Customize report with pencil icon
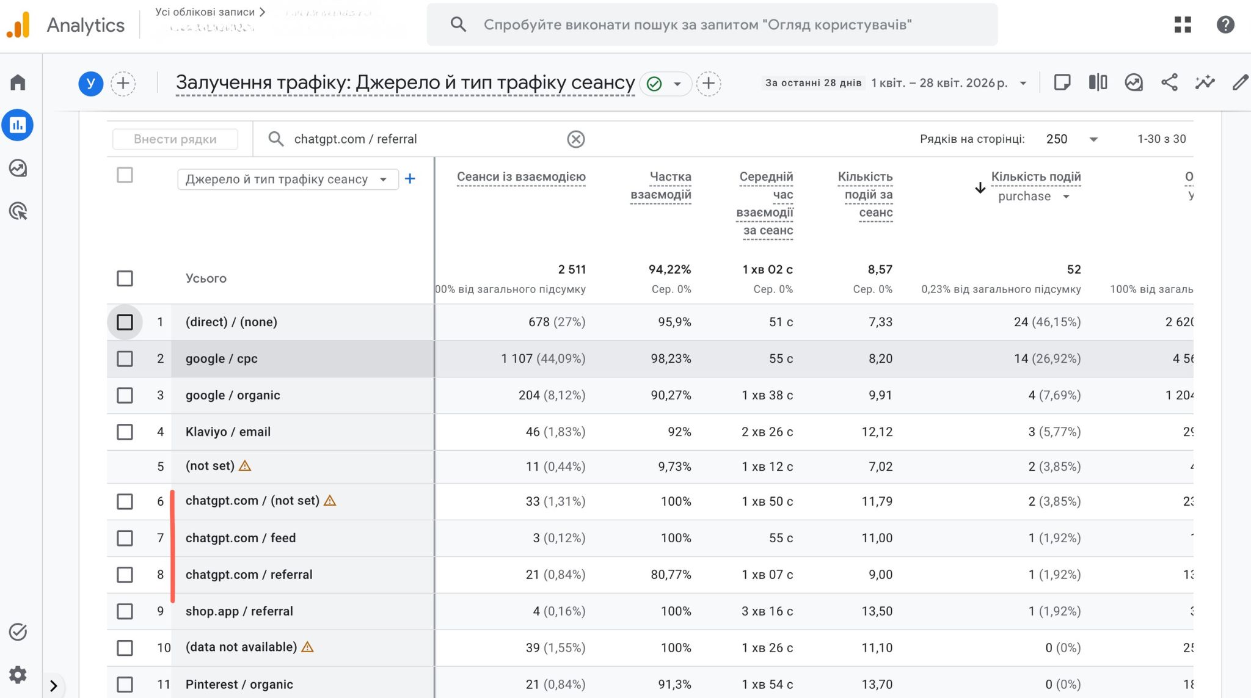This screenshot has width=1251, height=698. [1240, 82]
